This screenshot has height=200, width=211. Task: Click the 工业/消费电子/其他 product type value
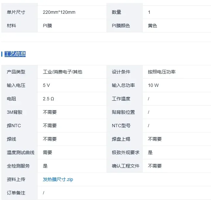point(63,72)
